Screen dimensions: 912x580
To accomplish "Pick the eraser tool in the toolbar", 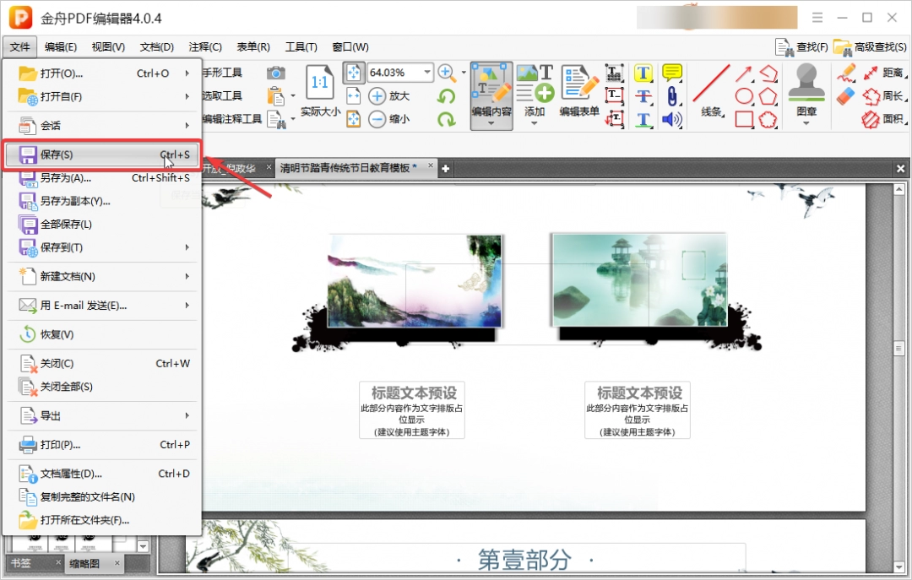I will [x=845, y=95].
